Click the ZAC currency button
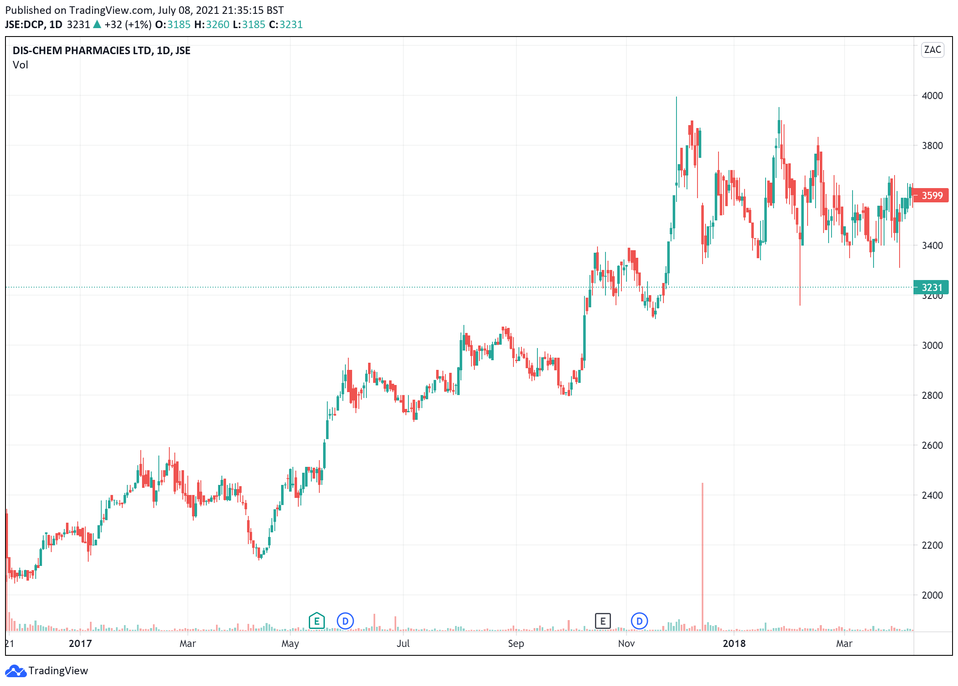 (932, 50)
